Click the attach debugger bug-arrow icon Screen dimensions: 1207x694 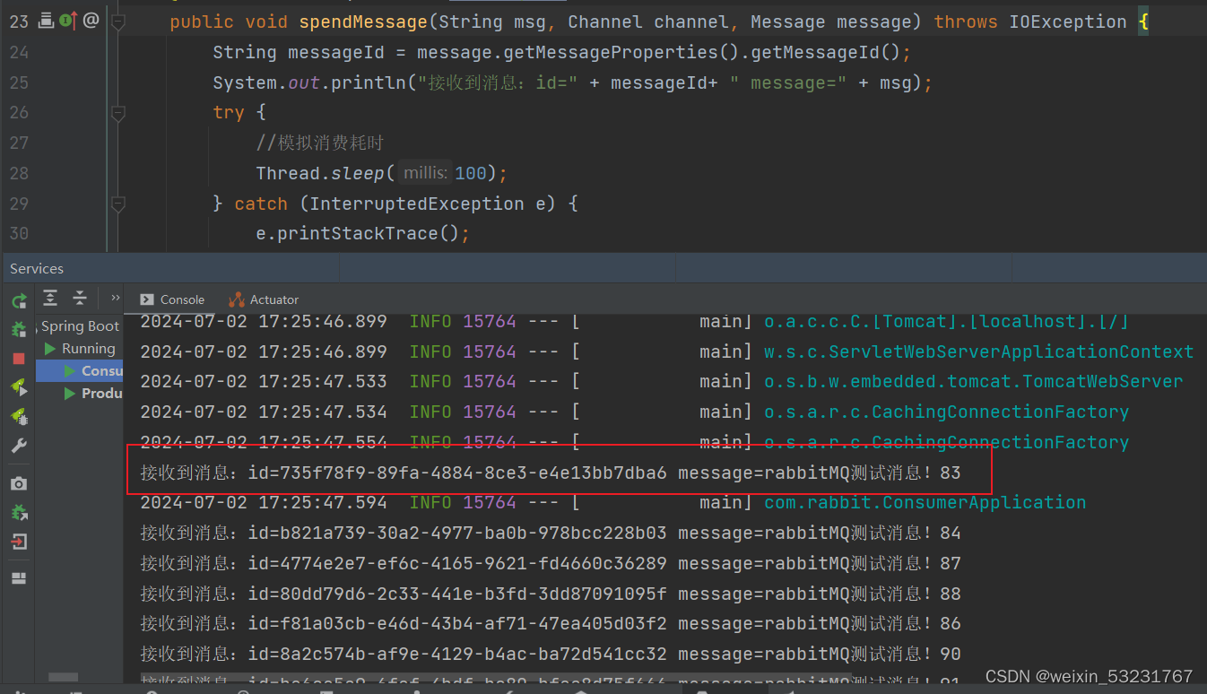click(18, 512)
